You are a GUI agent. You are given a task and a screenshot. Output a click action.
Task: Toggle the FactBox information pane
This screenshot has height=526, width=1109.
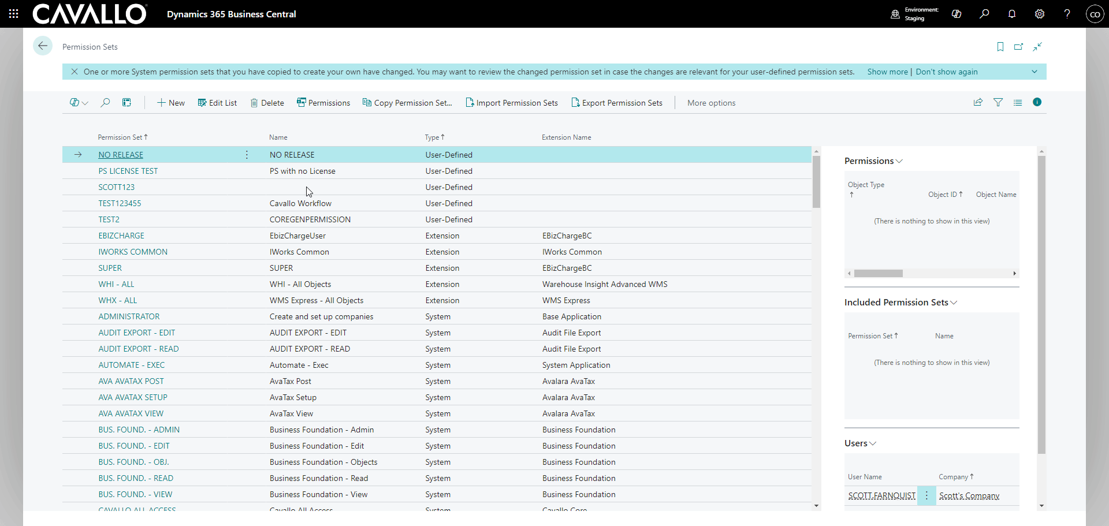[x=1037, y=102]
